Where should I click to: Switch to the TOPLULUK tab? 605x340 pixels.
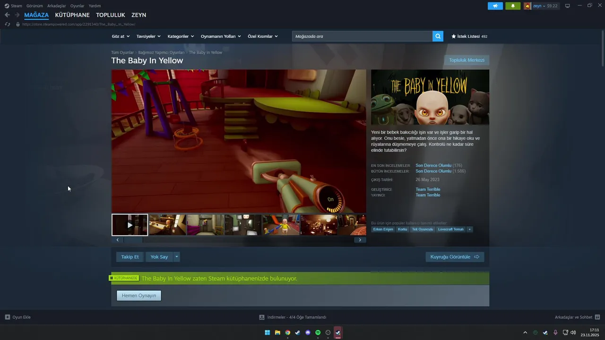pos(111,15)
